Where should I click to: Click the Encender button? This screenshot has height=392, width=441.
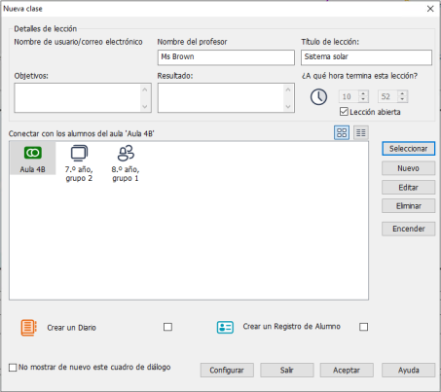408,229
